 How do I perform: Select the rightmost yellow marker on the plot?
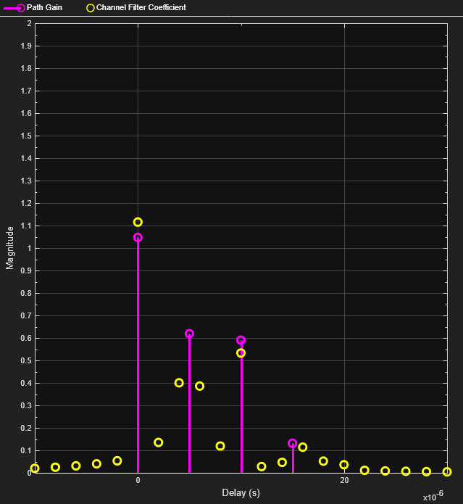point(447,471)
